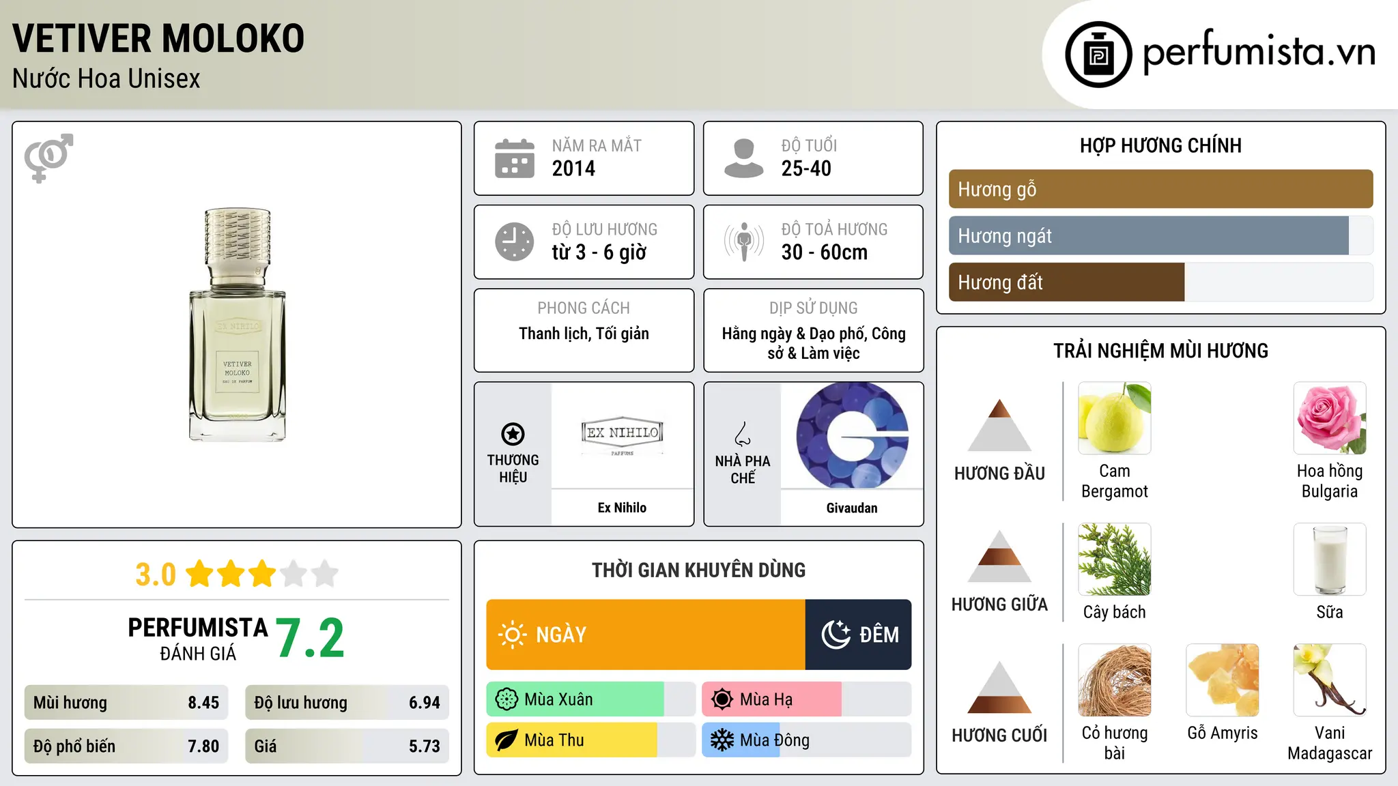1398x786 pixels.
Task: Click the Hương gỗ accord bar
Action: tap(1160, 189)
